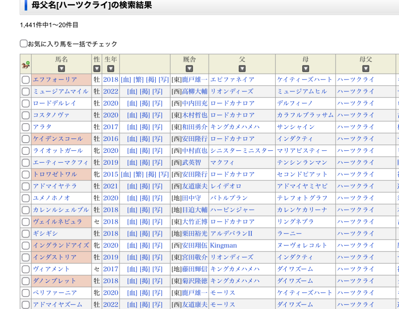Open 血 pedigree icon for アラタ
Image resolution: width=399 pixels, height=309 pixels.
[x=132, y=127]
